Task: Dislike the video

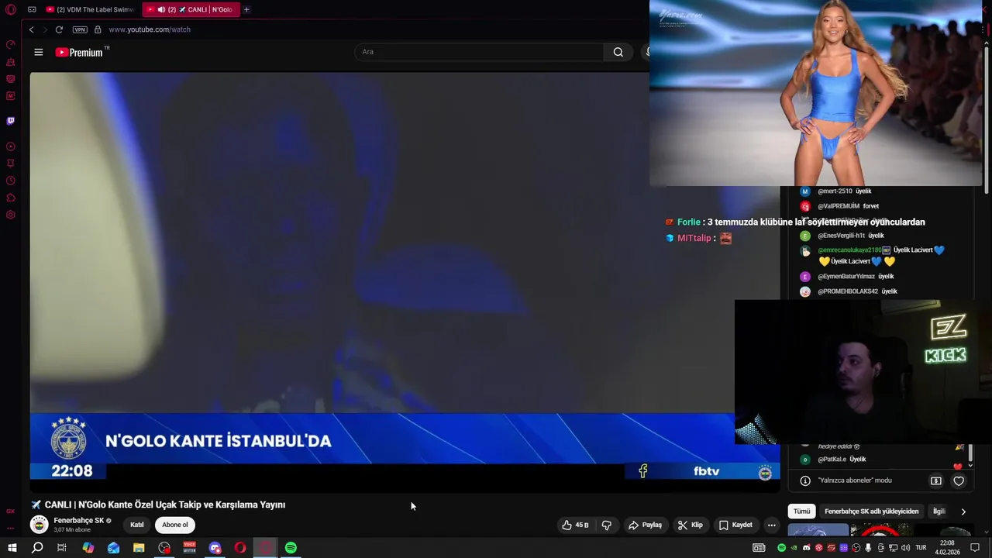Action: 607,525
